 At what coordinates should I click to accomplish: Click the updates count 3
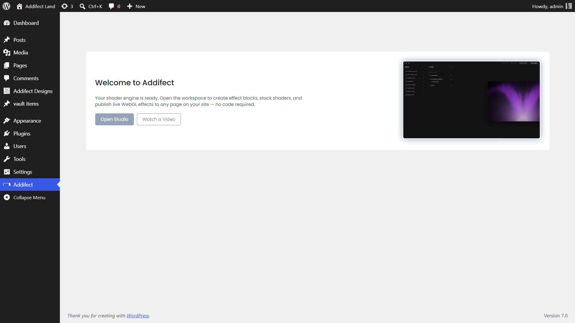[x=72, y=6]
